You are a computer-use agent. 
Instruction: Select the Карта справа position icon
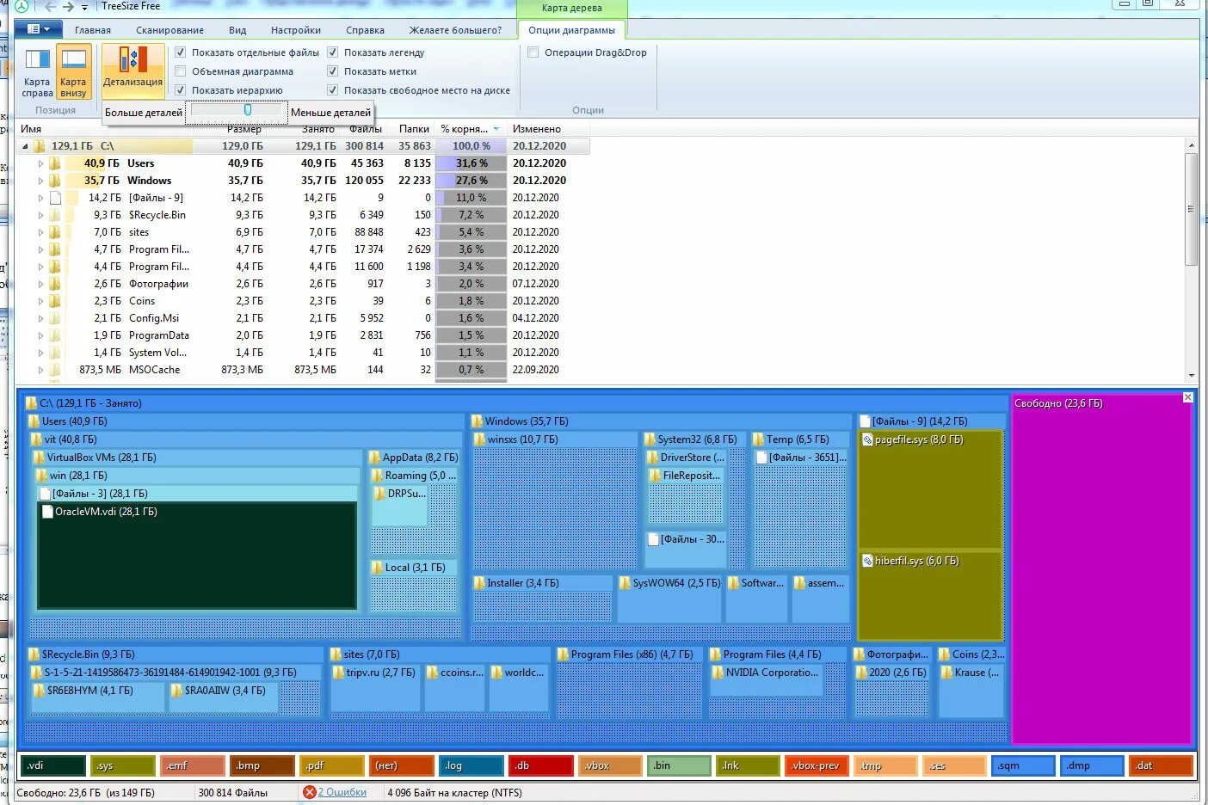click(x=37, y=72)
